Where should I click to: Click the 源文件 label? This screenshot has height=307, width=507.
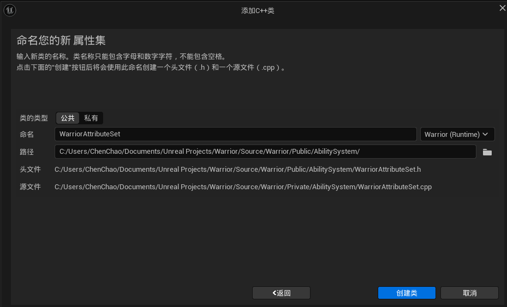30,187
